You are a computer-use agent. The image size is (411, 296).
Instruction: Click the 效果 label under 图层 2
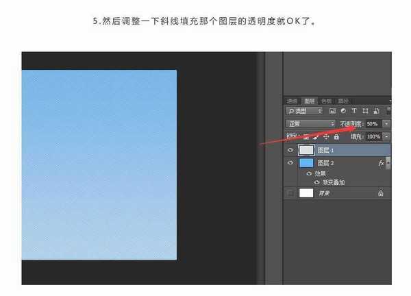click(320, 173)
